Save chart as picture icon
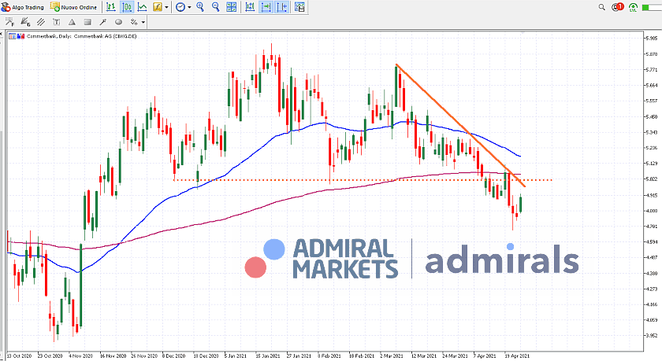 [x=299, y=7]
